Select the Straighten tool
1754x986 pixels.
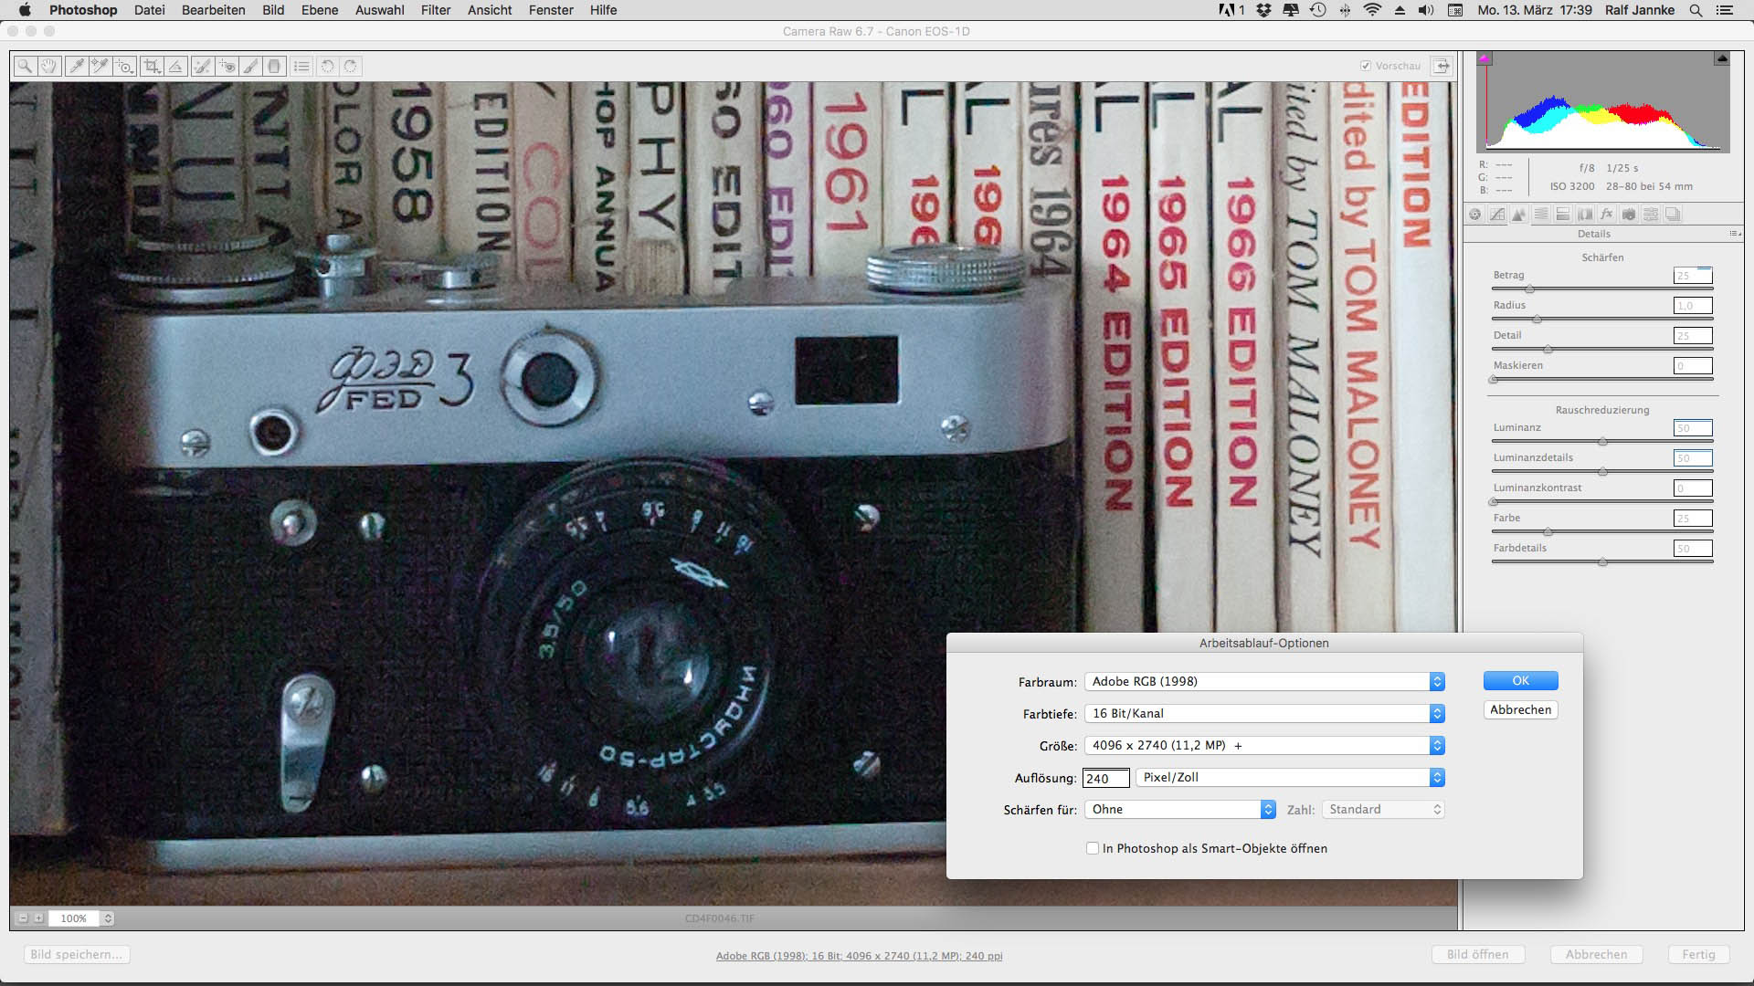point(176,66)
